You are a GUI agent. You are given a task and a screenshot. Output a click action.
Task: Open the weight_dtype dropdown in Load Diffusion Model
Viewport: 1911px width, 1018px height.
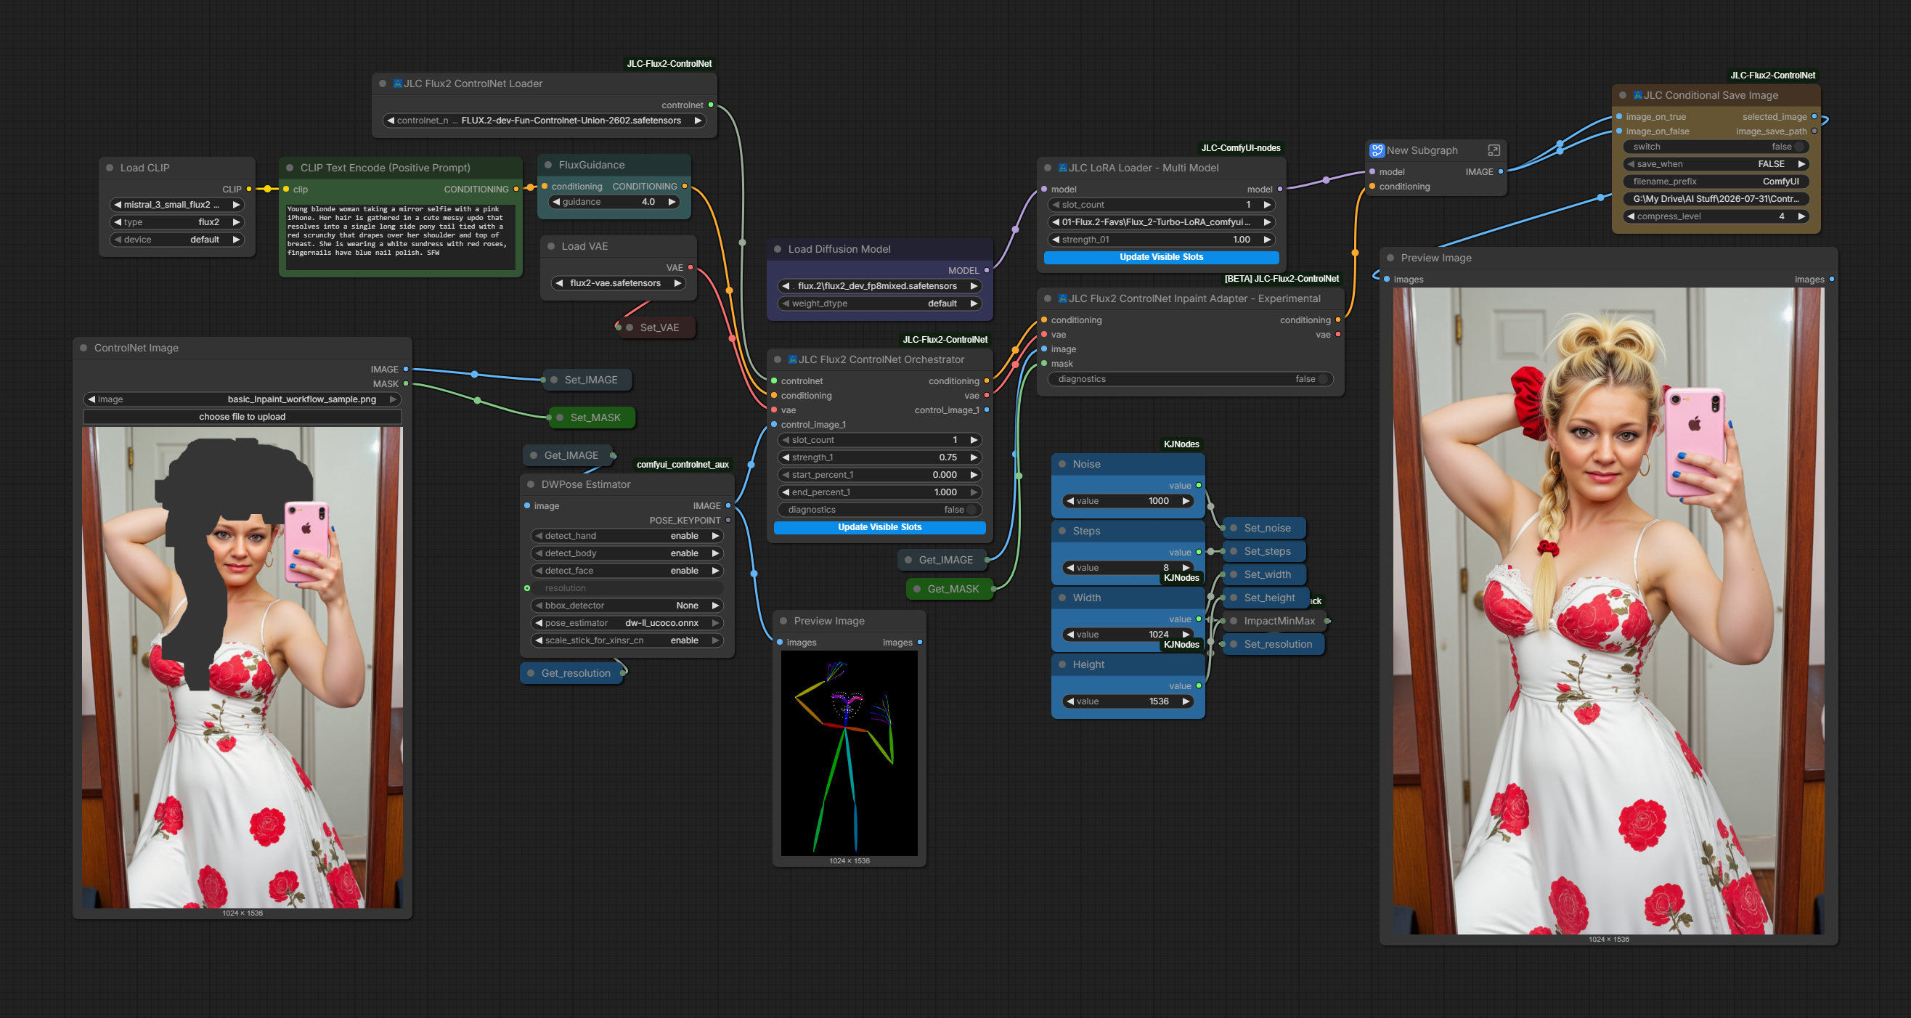[x=879, y=304]
